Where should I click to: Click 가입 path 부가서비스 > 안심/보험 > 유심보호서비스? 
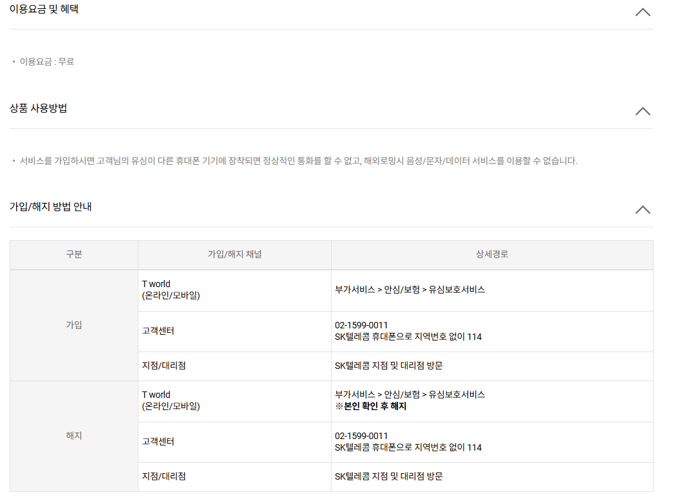pos(410,290)
